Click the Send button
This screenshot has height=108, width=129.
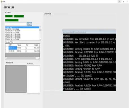[29, 24]
